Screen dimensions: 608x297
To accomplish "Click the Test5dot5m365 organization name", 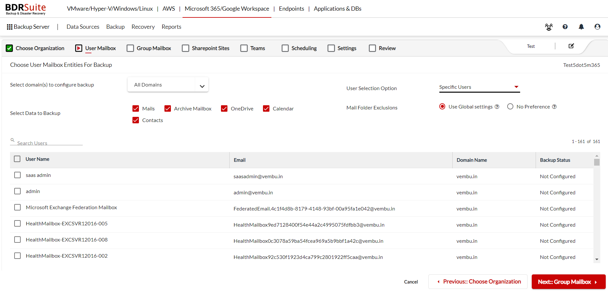I will [x=582, y=65].
